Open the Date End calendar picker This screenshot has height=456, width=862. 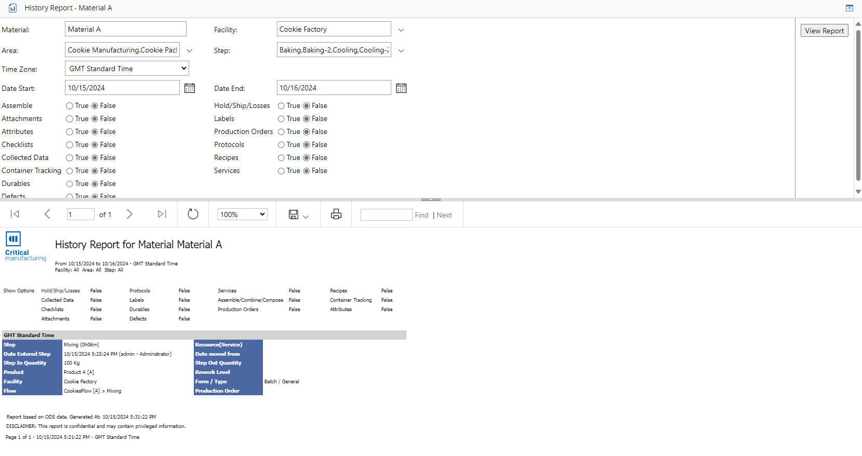click(401, 88)
